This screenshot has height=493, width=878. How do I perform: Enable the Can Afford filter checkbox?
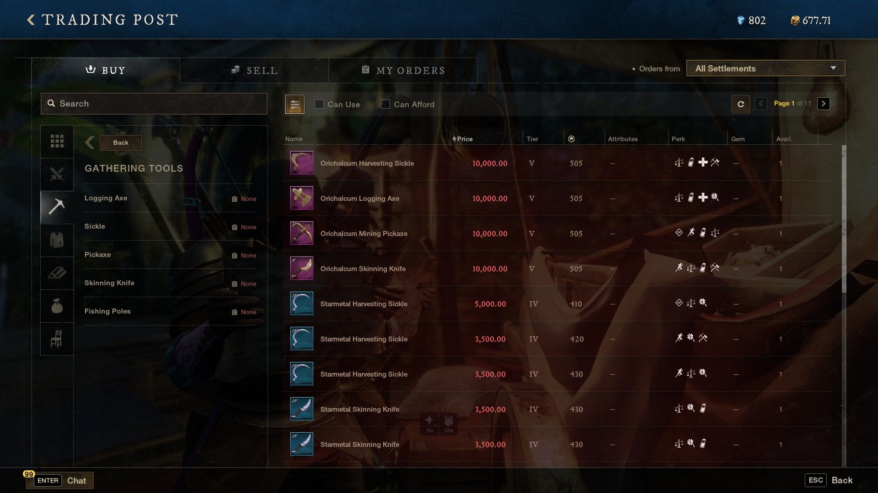pyautogui.click(x=385, y=104)
